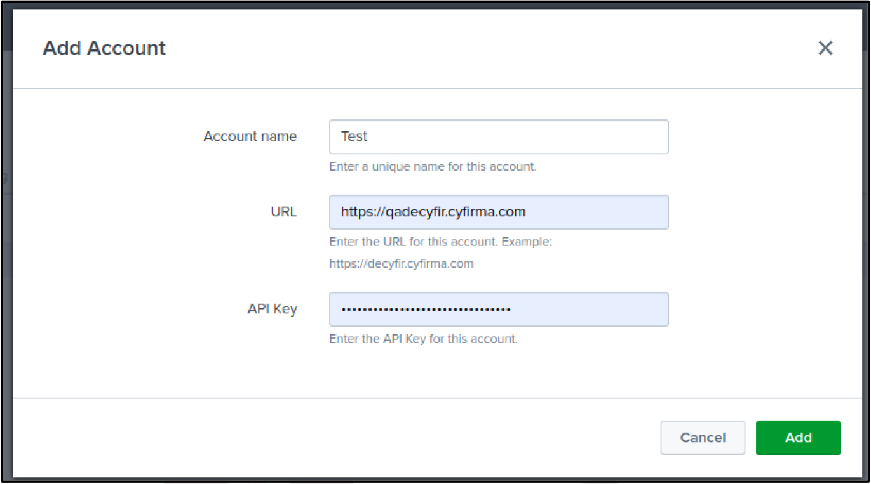Click the "Account name" field label
Viewport: 871px width, 484px height.
(250, 136)
